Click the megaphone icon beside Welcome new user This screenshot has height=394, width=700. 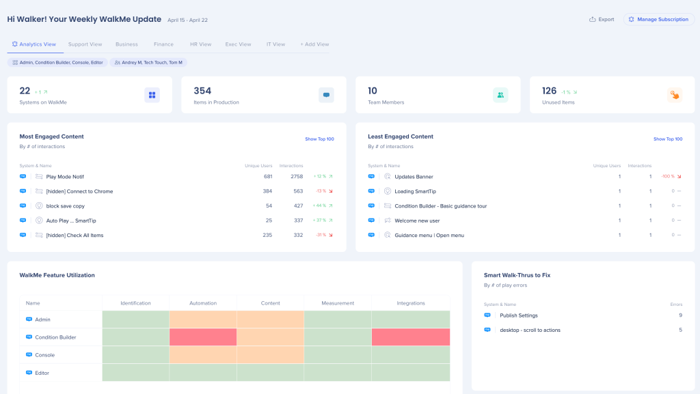click(388, 221)
